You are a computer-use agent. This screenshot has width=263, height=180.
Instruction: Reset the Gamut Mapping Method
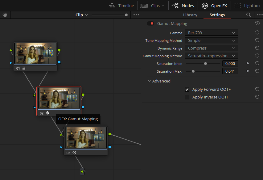[x=257, y=56]
